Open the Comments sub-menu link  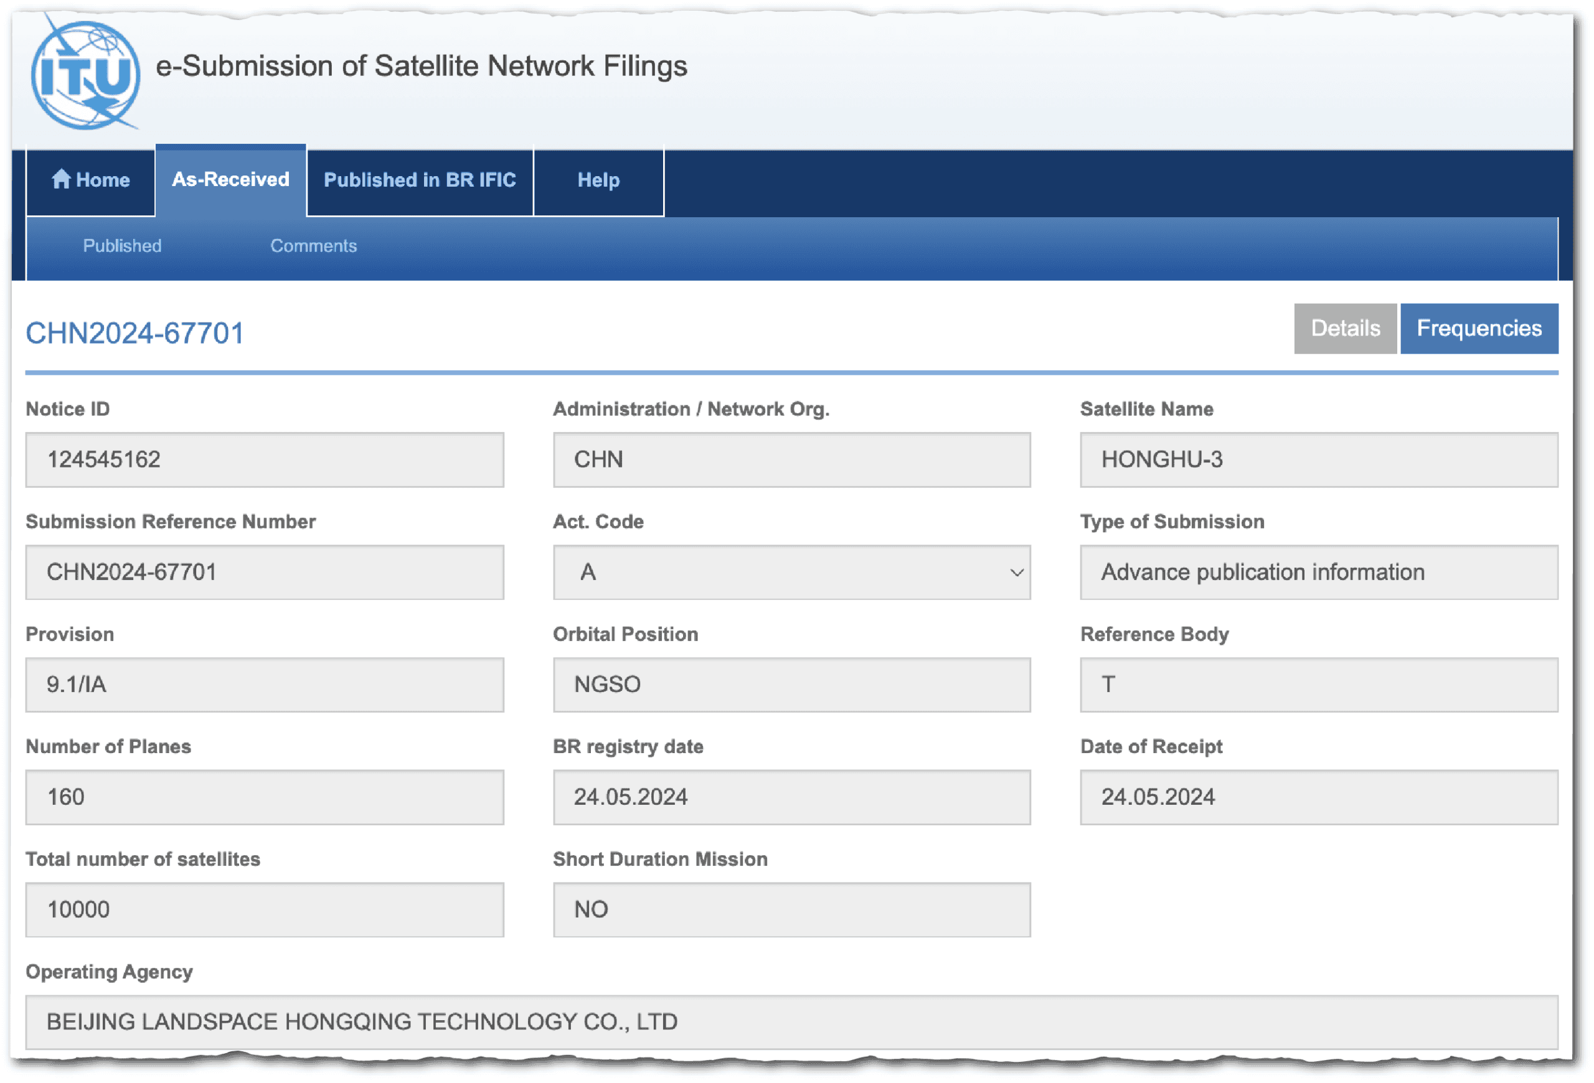click(x=313, y=245)
